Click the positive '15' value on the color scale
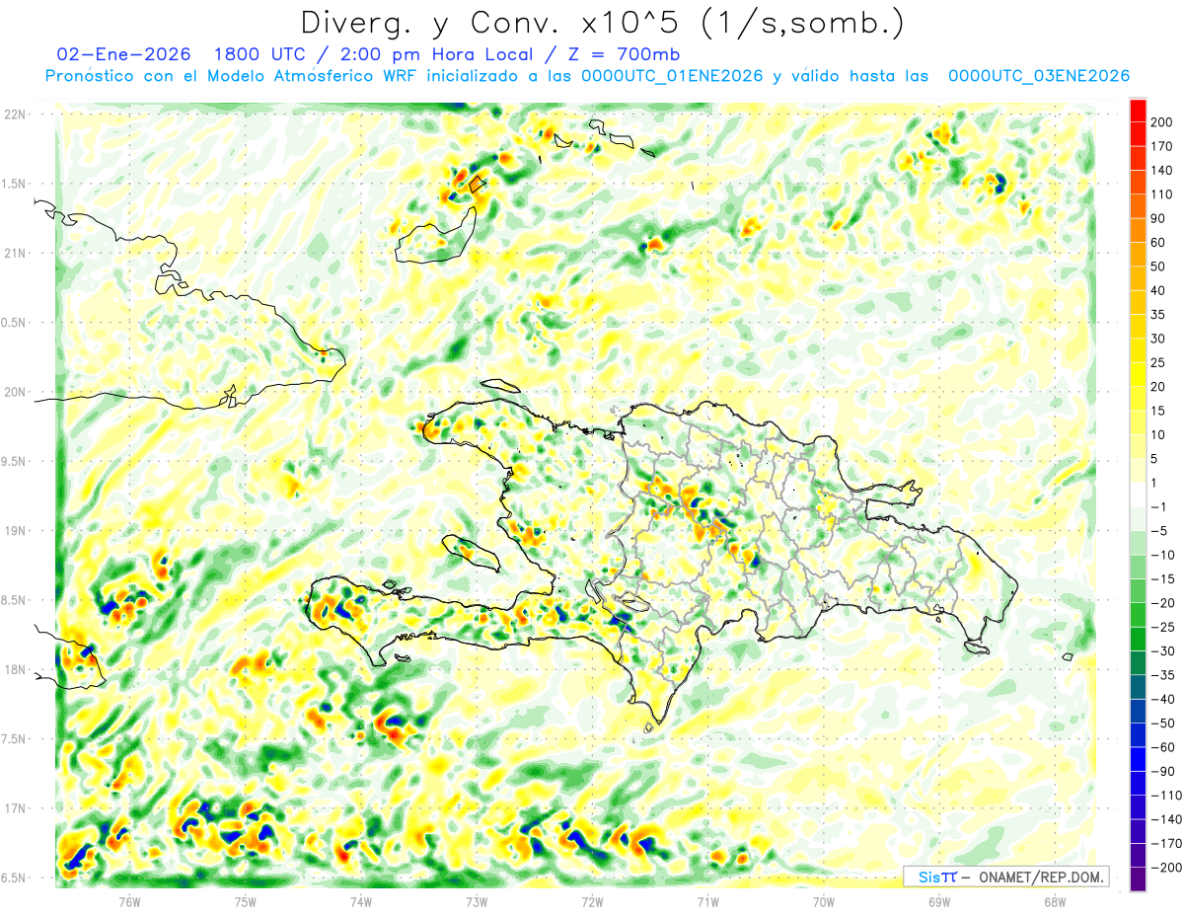 (1159, 411)
